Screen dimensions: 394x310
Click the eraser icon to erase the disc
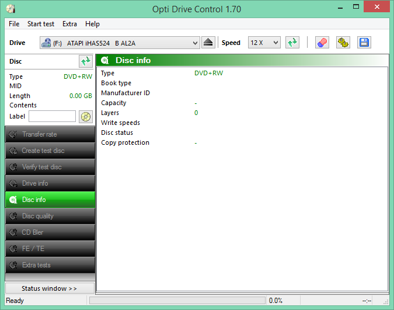point(322,43)
